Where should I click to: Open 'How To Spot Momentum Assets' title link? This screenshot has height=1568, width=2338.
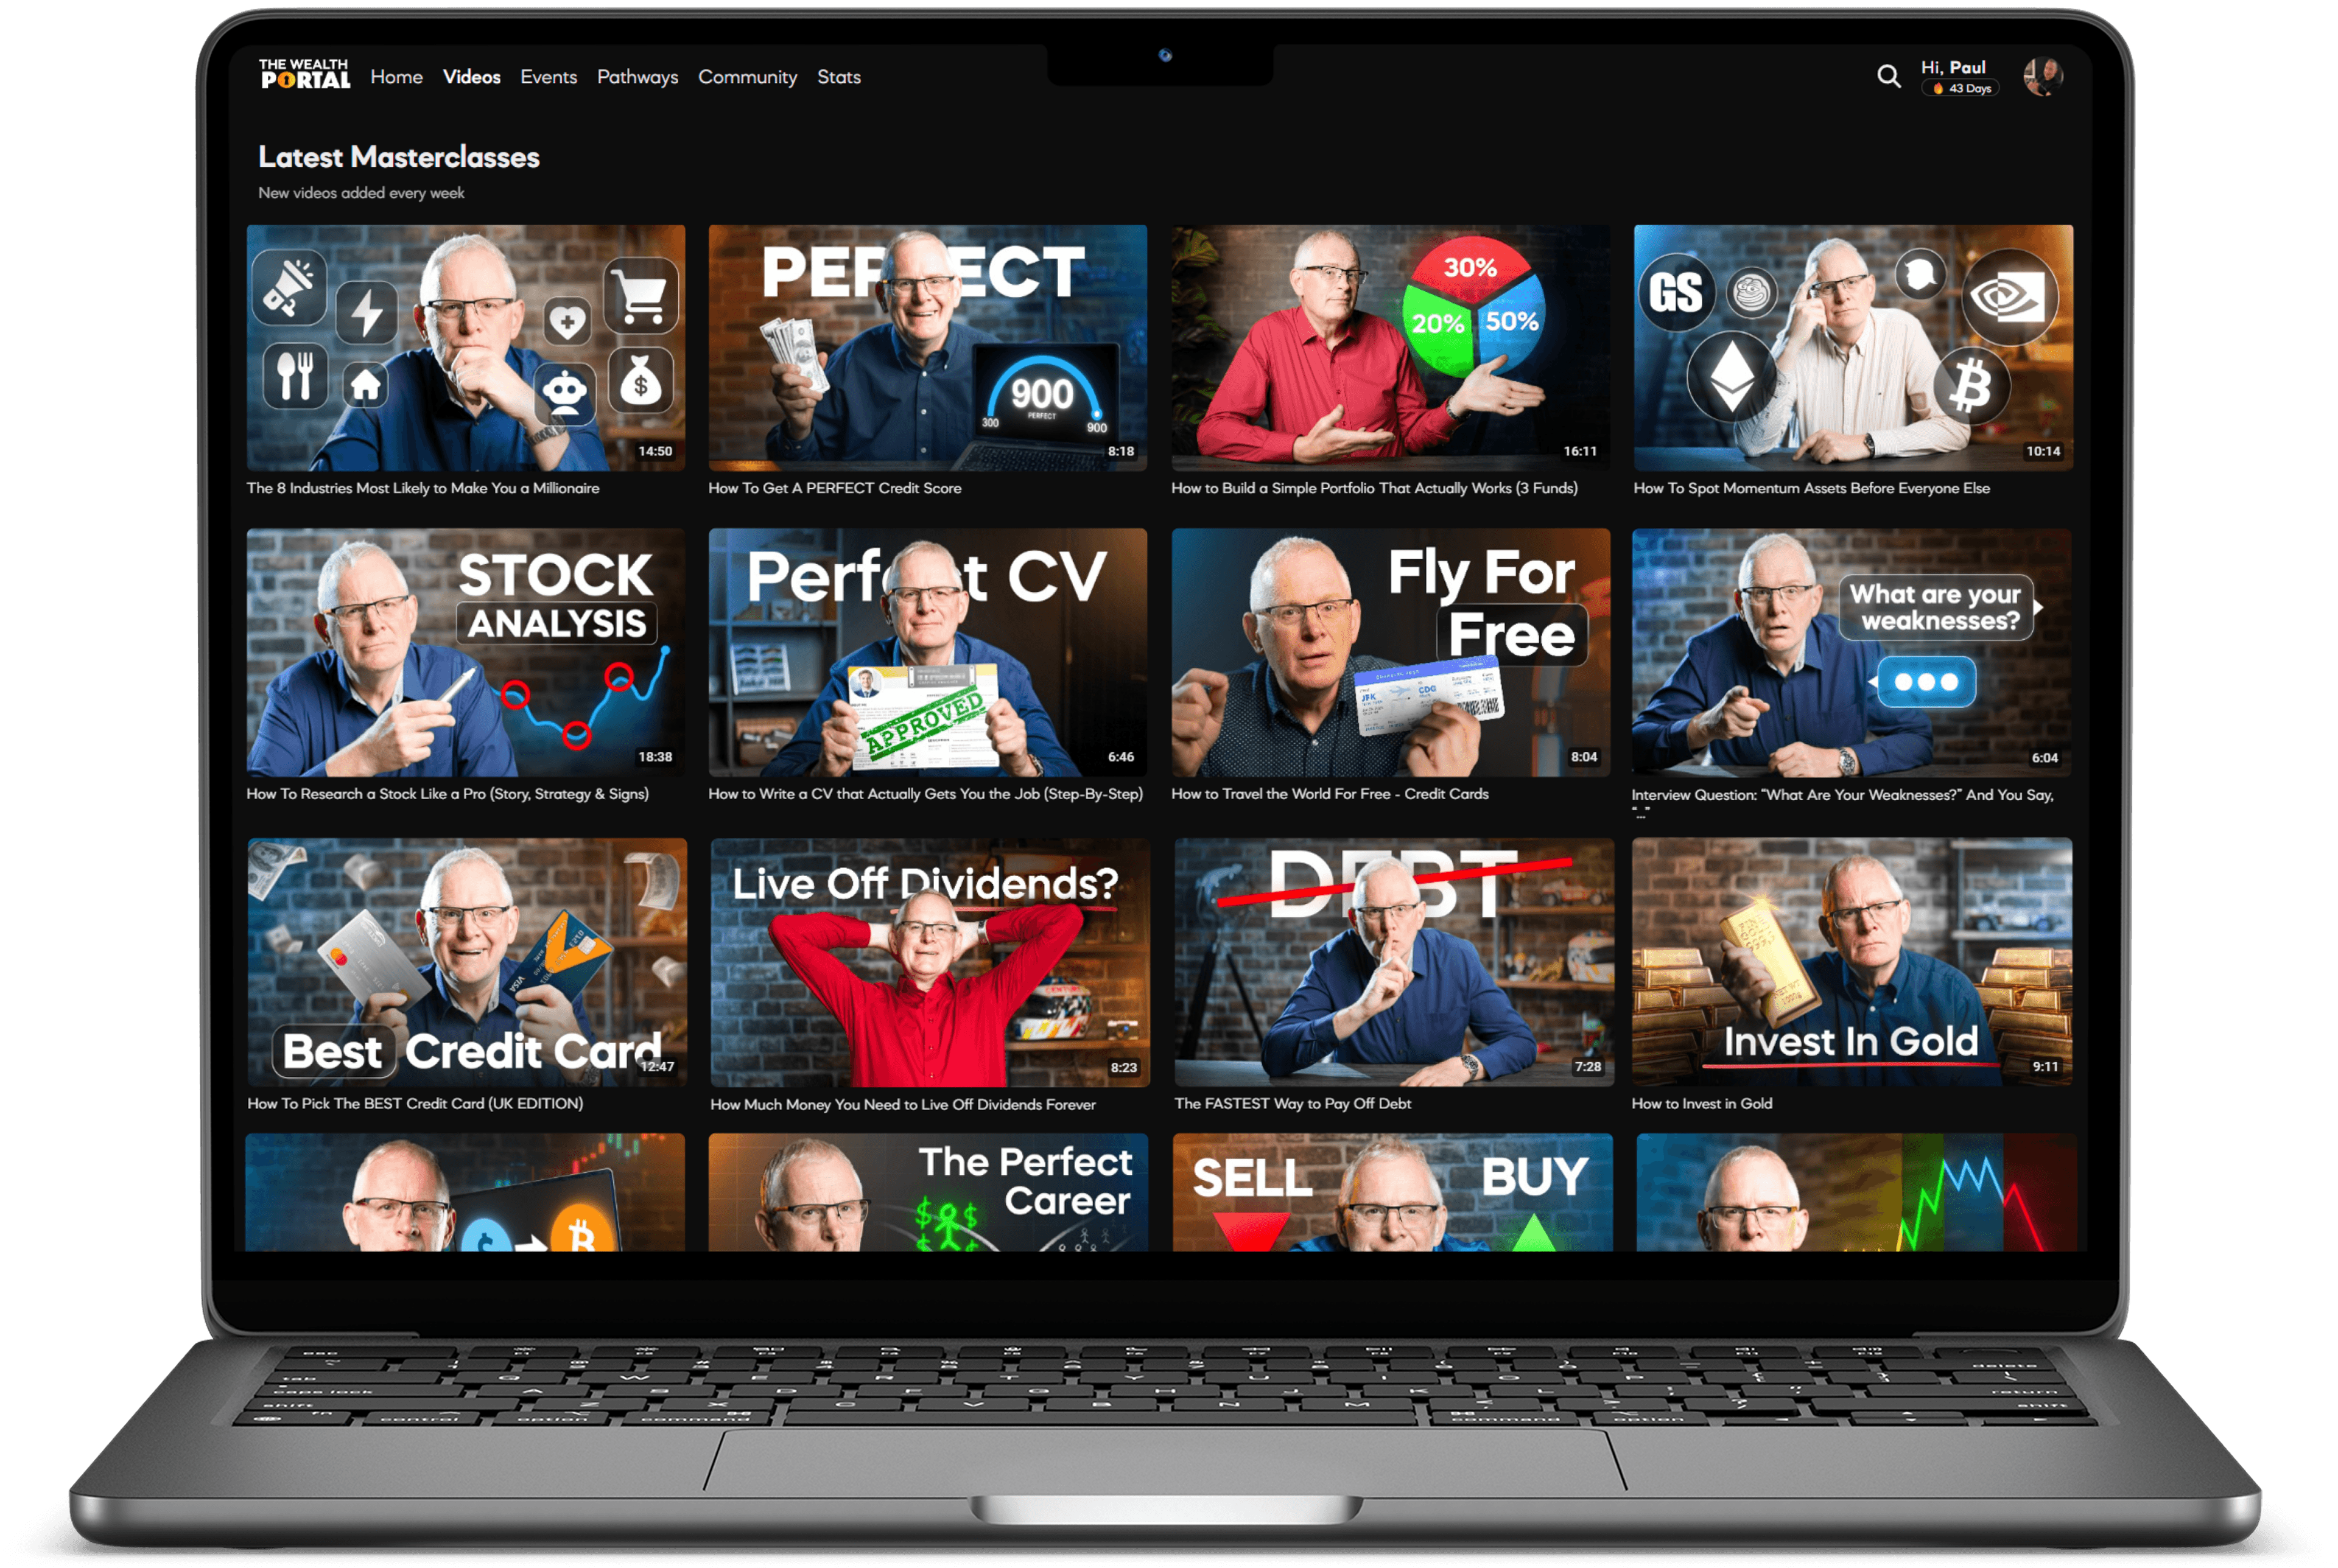[1811, 488]
